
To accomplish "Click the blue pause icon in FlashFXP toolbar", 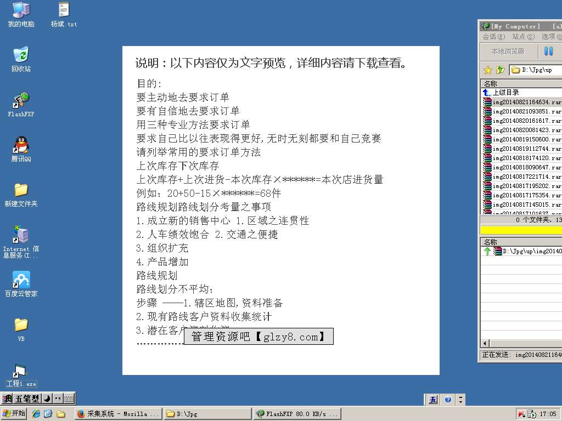I will (x=548, y=51).
